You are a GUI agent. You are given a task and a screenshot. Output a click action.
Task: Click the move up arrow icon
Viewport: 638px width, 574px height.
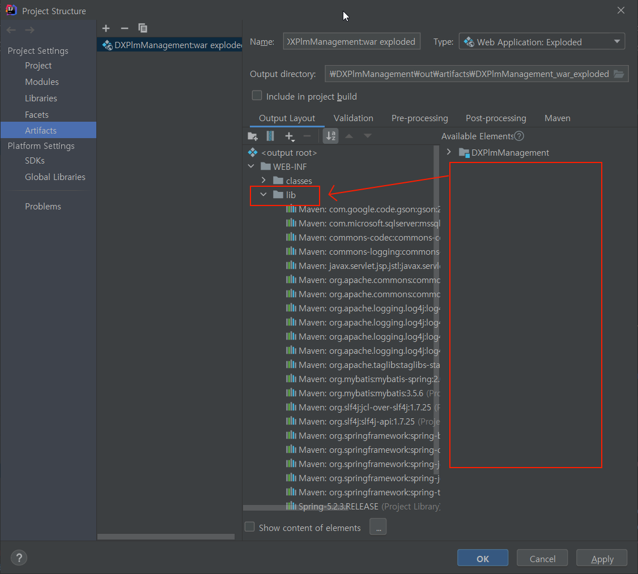(x=349, y=136)
